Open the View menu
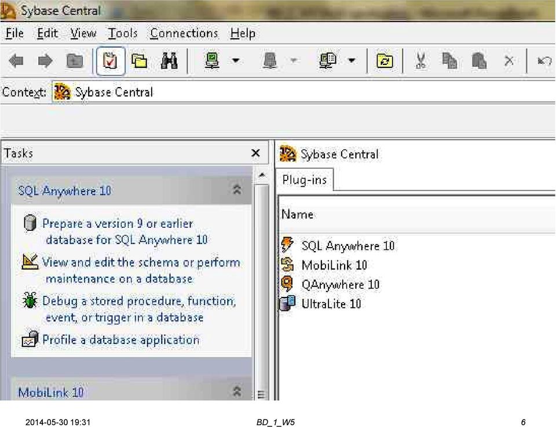Image resolution: width=556 pixels, height=428 pixels. 83,34
